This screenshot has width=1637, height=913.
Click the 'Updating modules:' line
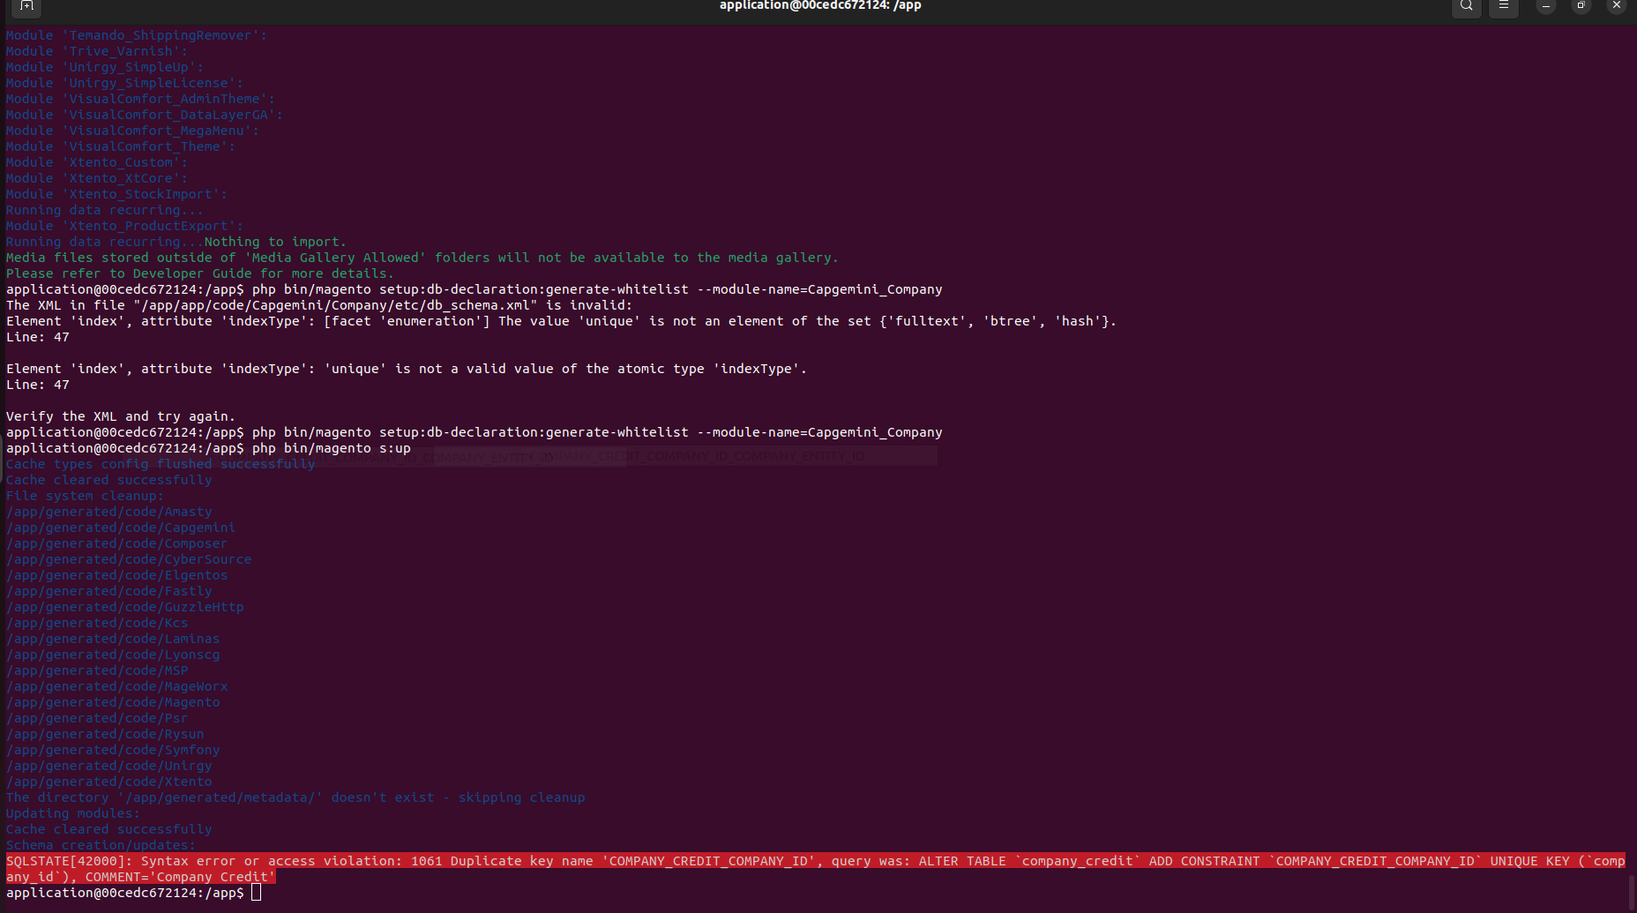pos(72,813)
